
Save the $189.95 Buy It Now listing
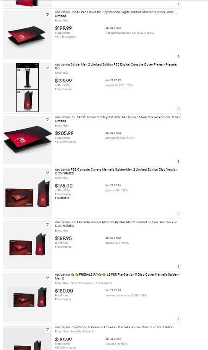[47, 225]
